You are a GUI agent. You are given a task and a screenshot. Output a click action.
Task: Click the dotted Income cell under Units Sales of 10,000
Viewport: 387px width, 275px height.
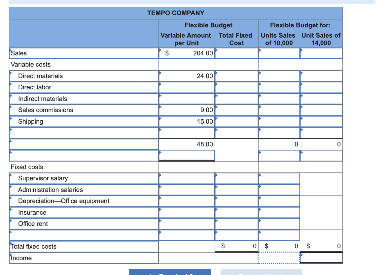[x=279, y=258]
